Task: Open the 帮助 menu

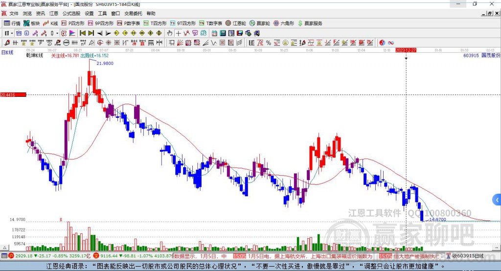Action: coord(151,13)
